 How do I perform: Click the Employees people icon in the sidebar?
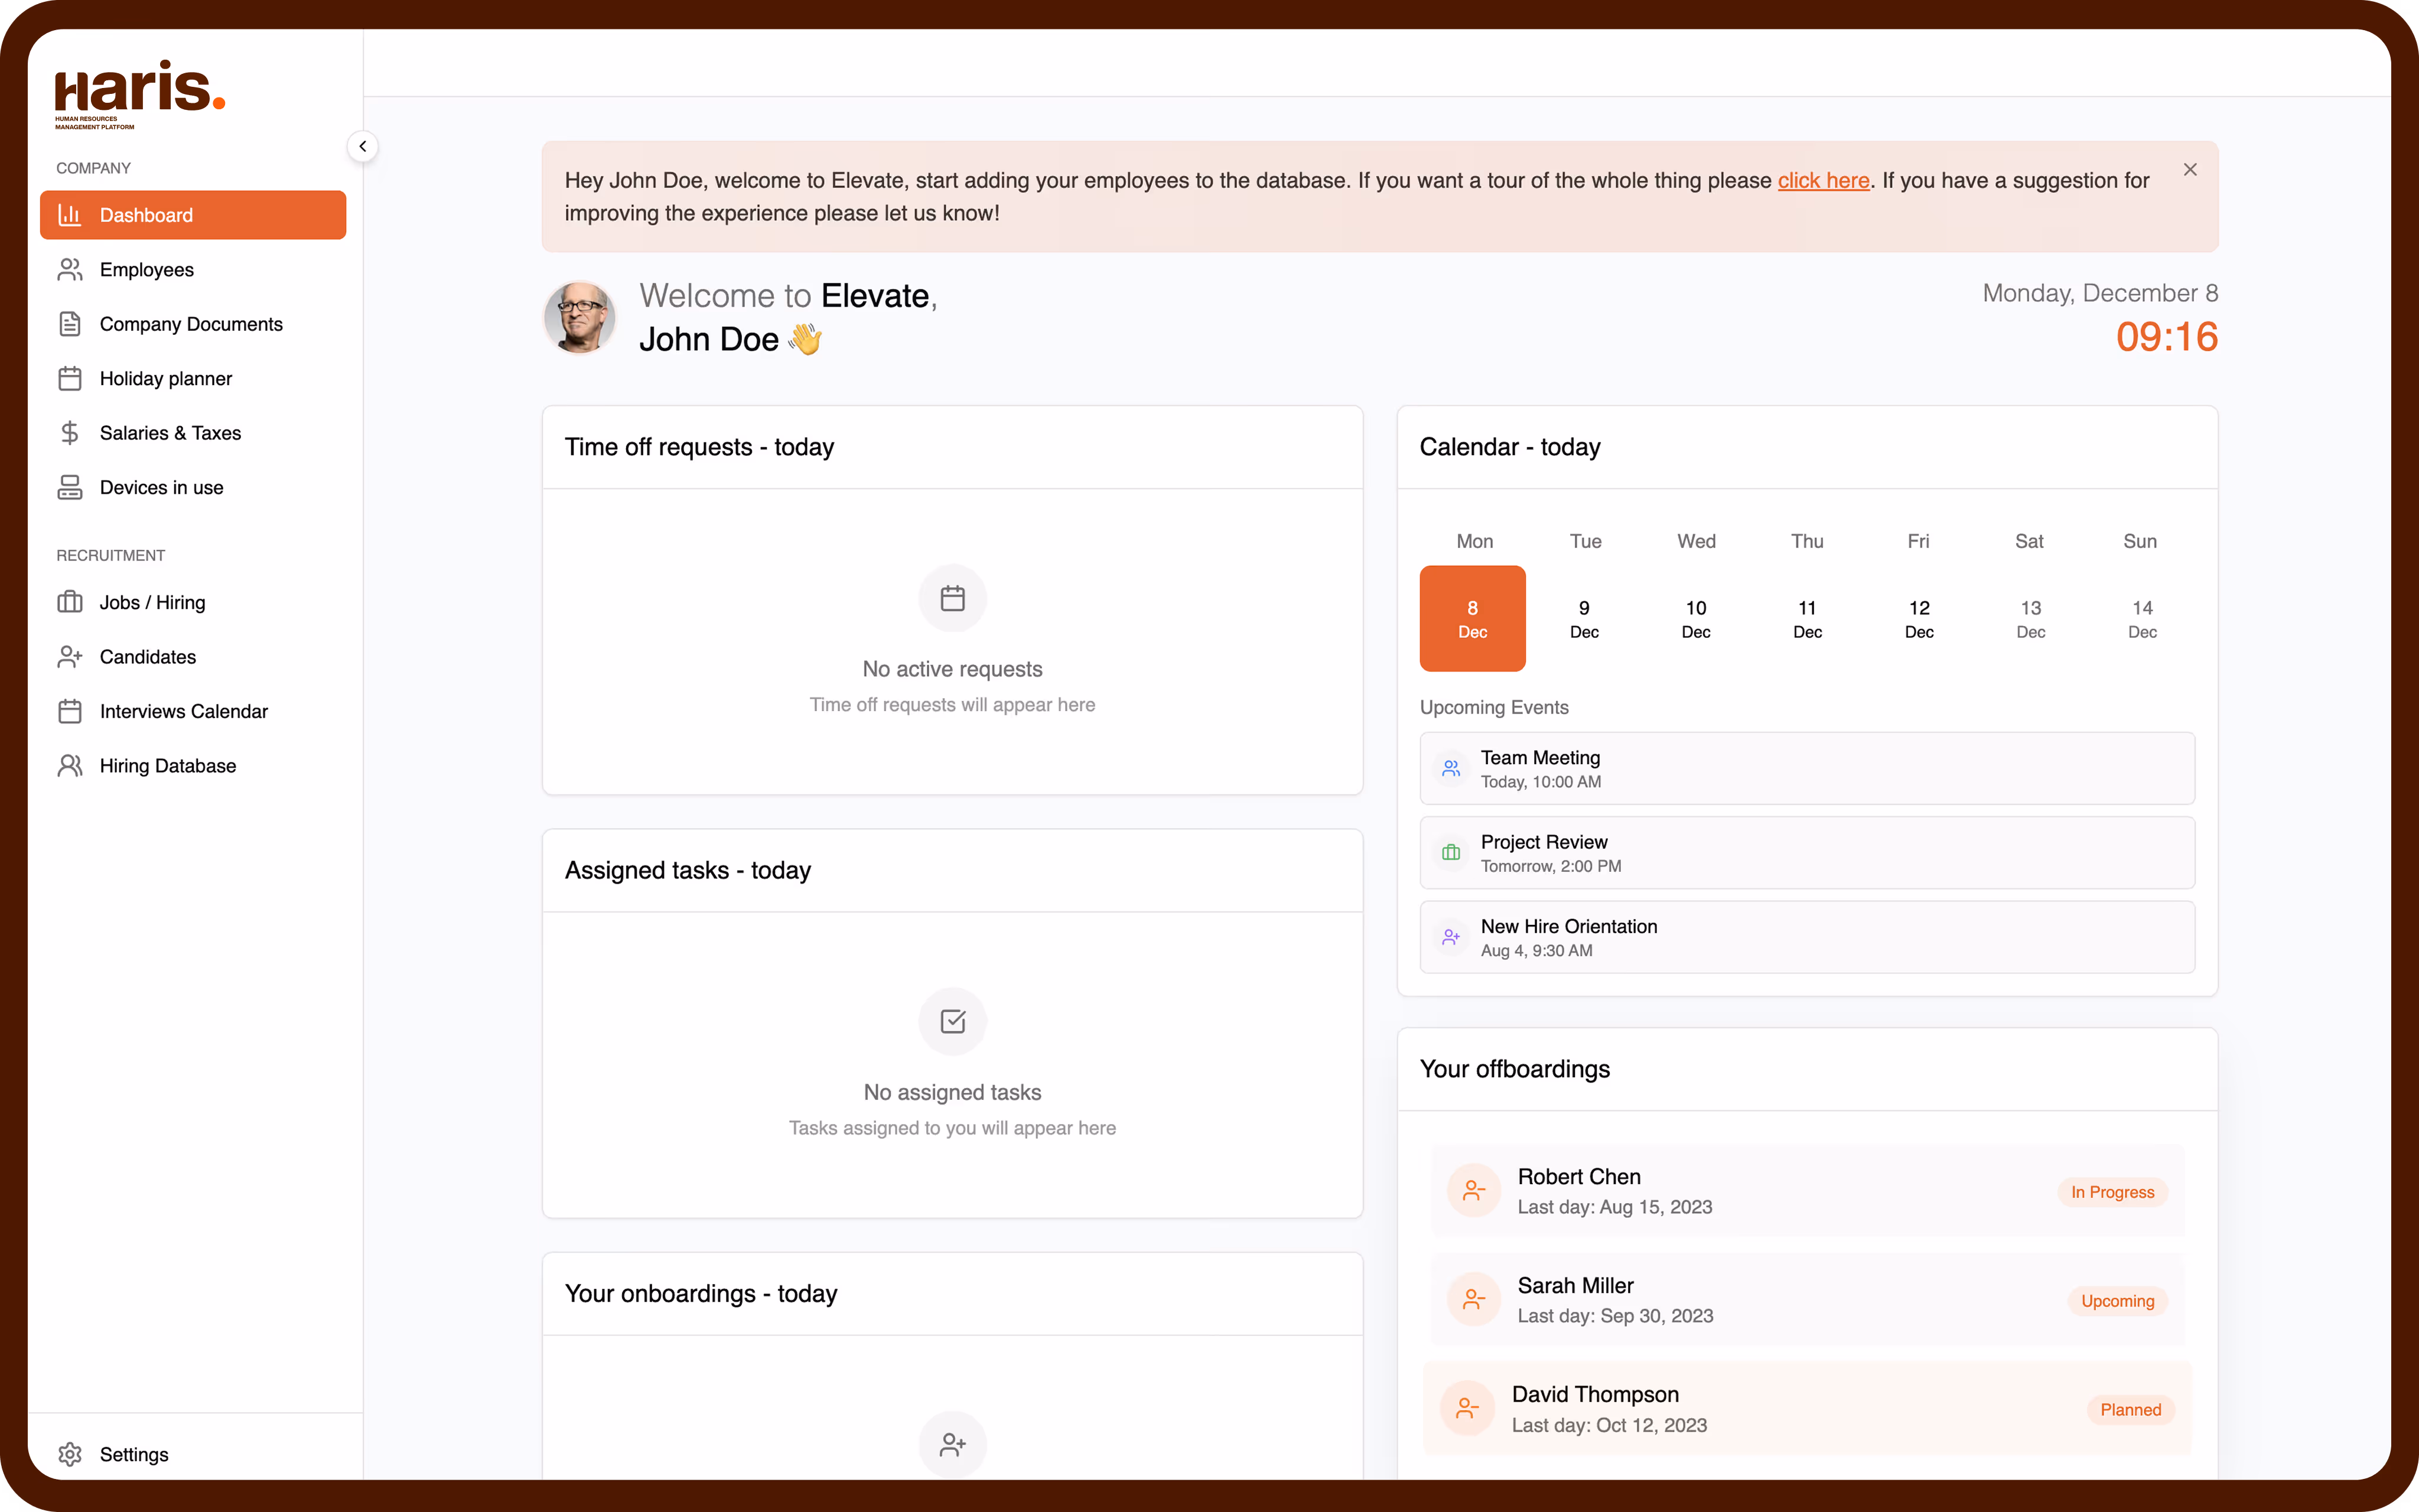click(x=69, y=270)
